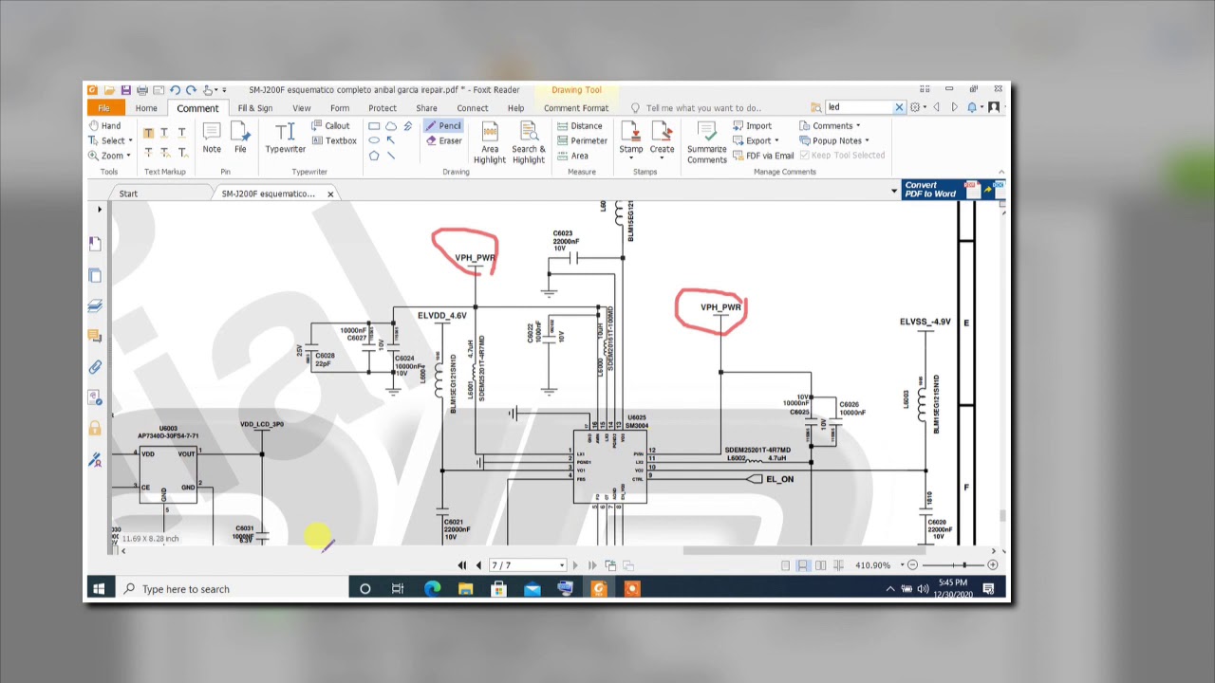1215x683 pixels.
Task: Pick the Eraser tool
Action: [443, 140]
